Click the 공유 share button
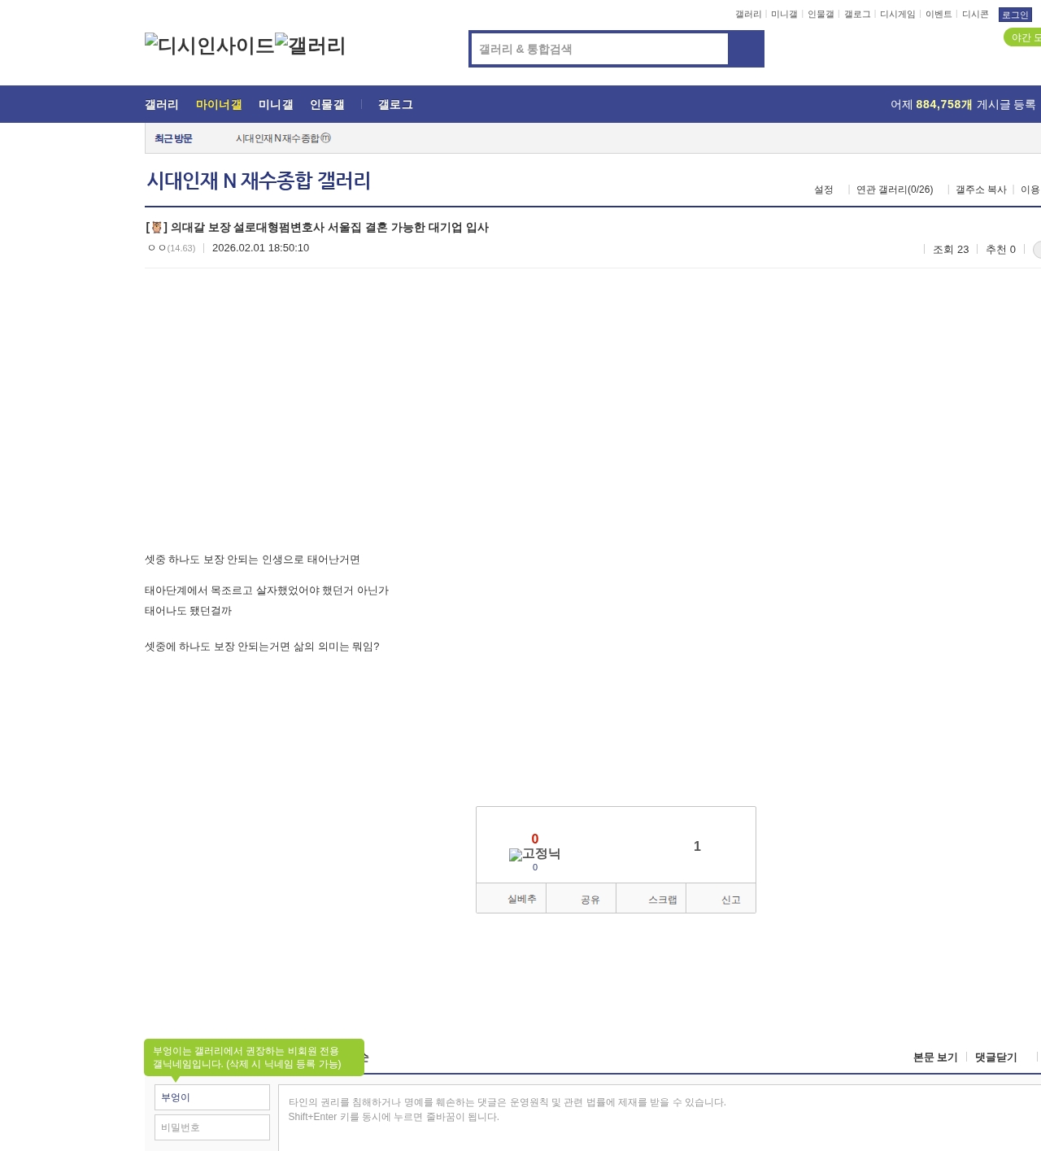This screenshot has height=1151, width=1041. 581,899
